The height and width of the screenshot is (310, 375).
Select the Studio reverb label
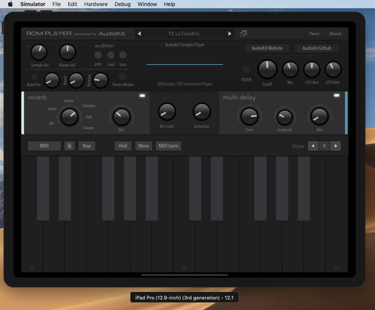pos(68,101)
